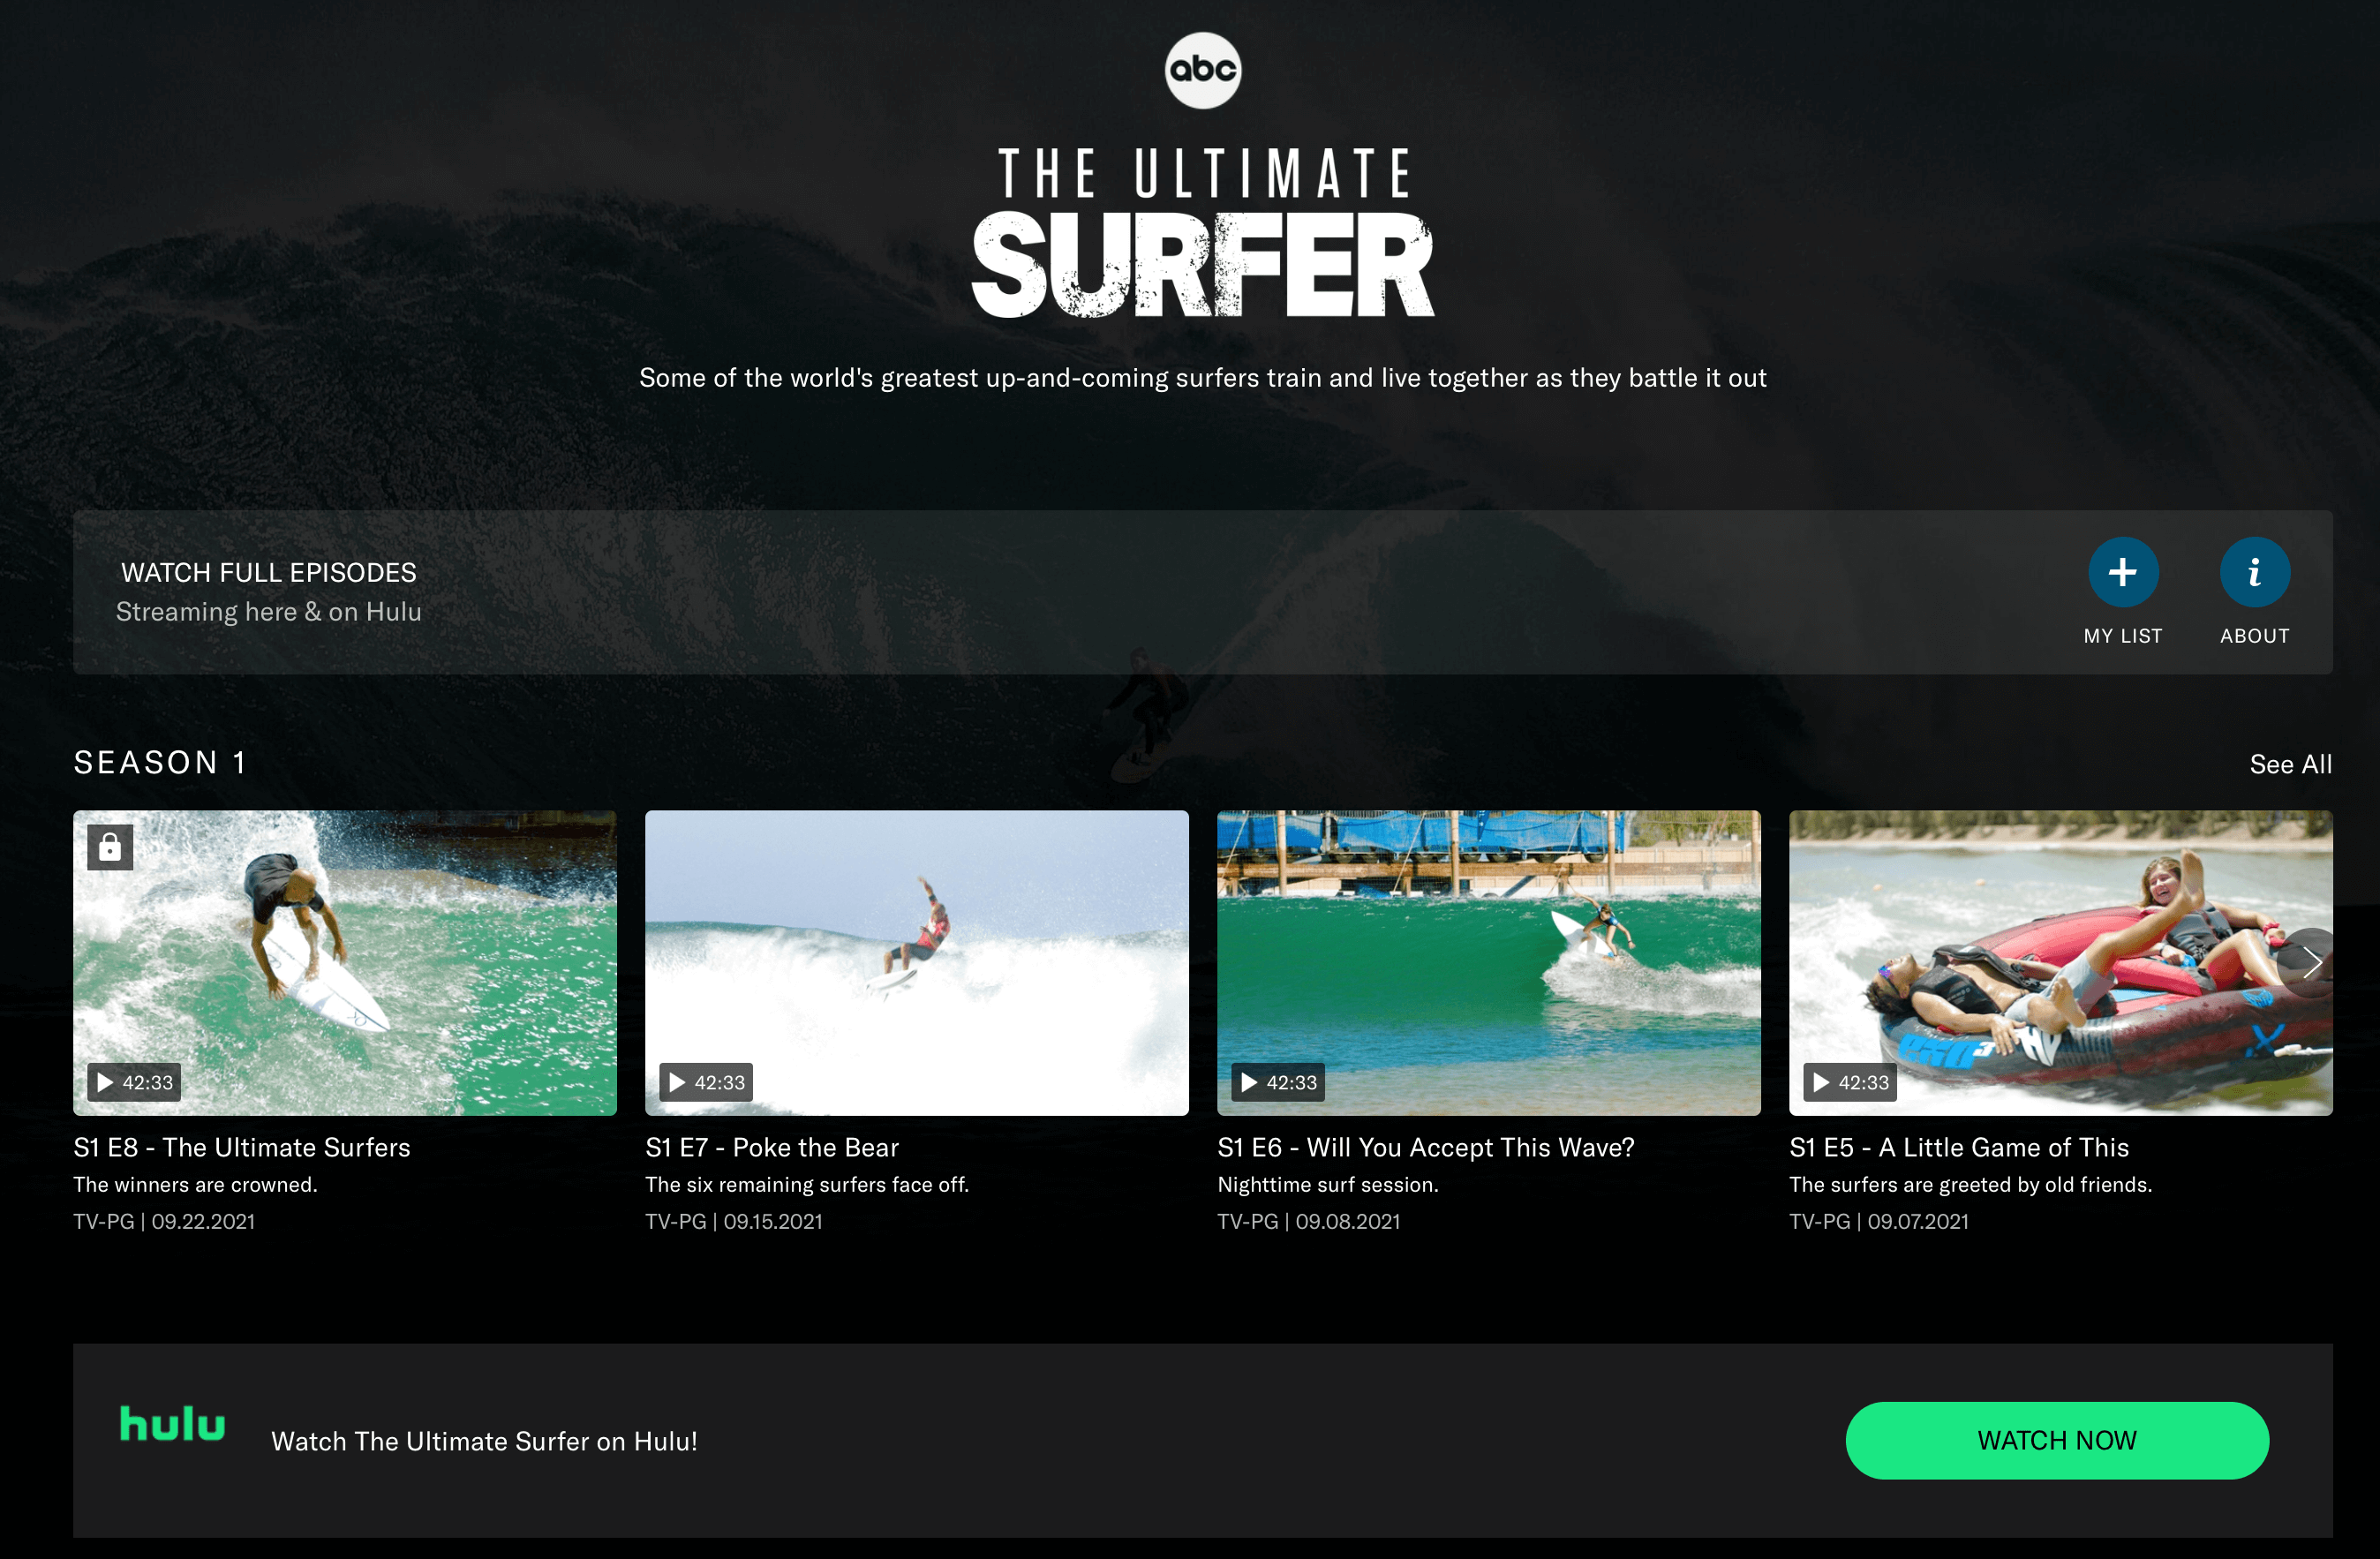Screen dimensions: 2380x1559
Task: Click the WATCH NOW button
Action: [2057, 1440]
